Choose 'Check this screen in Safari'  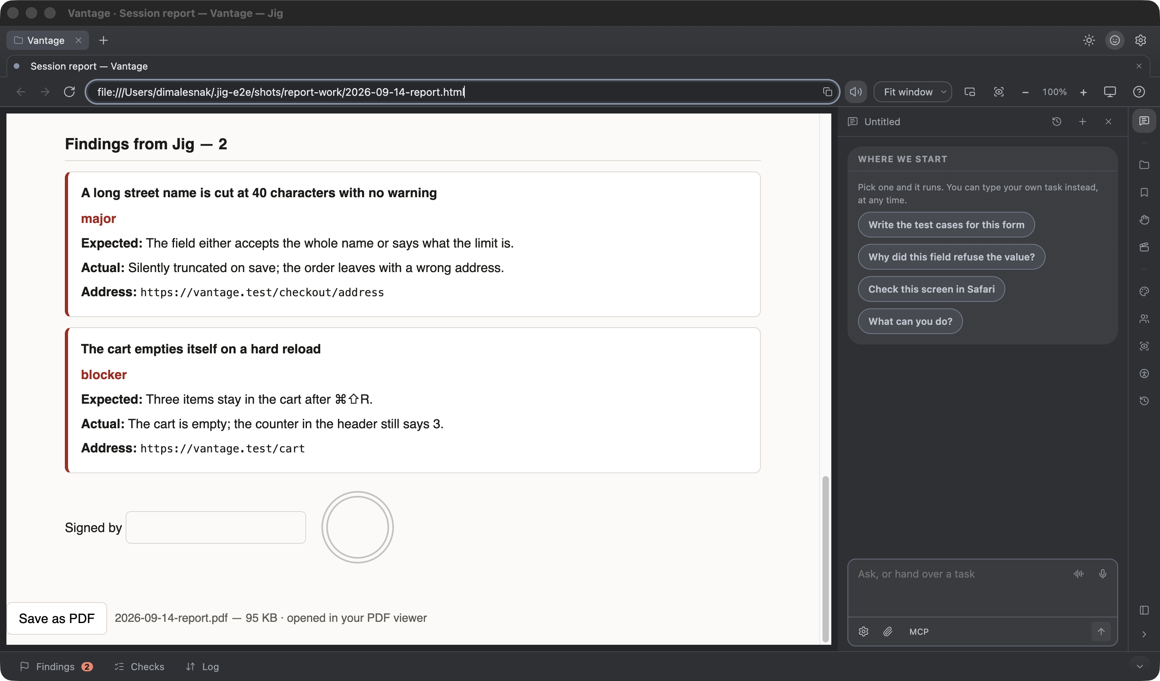[x=931, y=289]
